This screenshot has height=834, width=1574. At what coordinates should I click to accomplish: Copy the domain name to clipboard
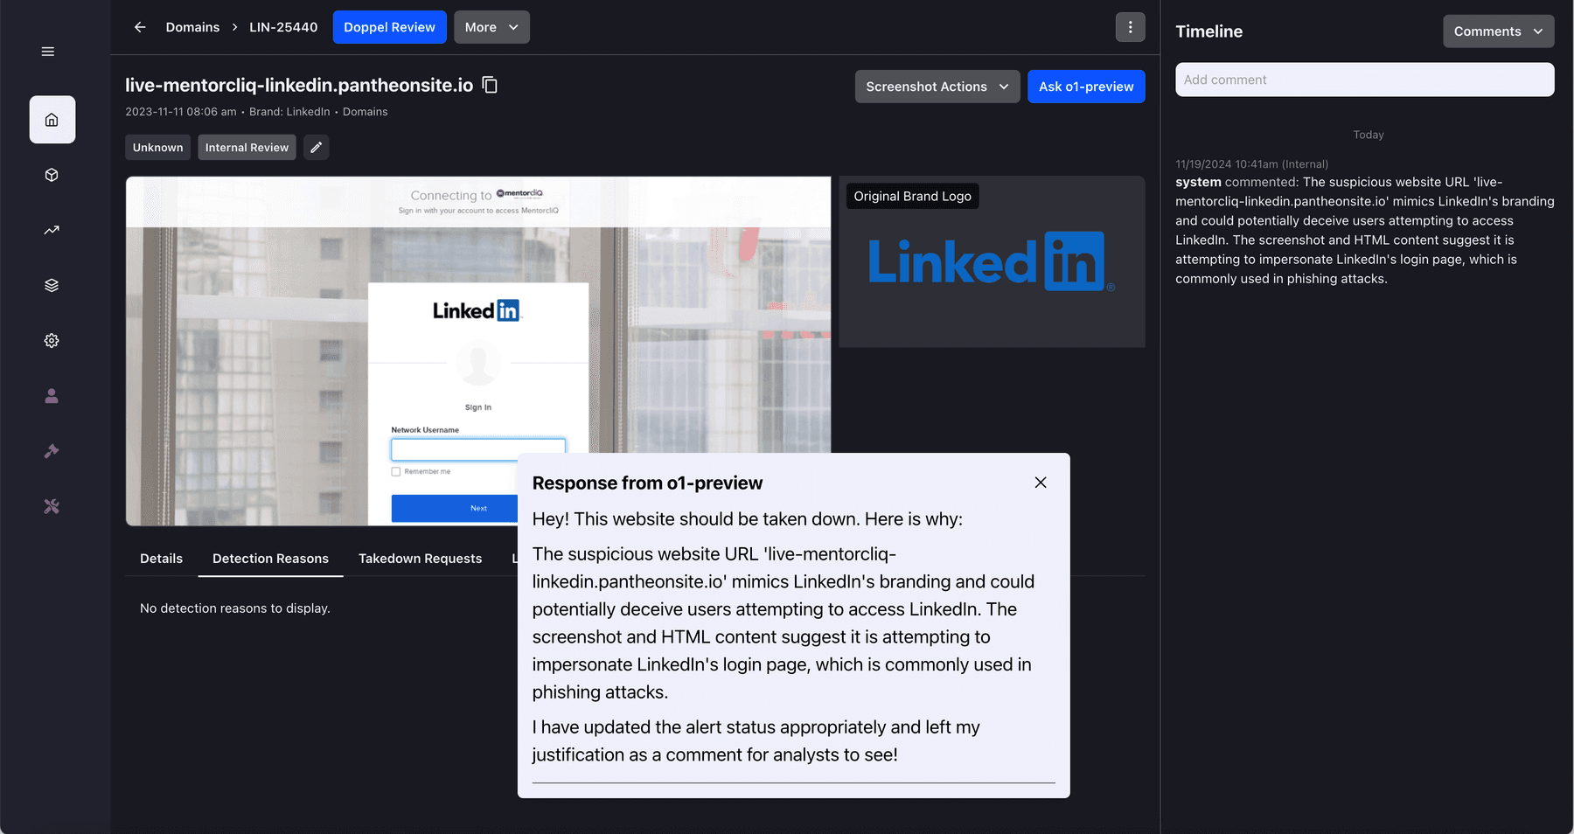[x=491, y=85]
